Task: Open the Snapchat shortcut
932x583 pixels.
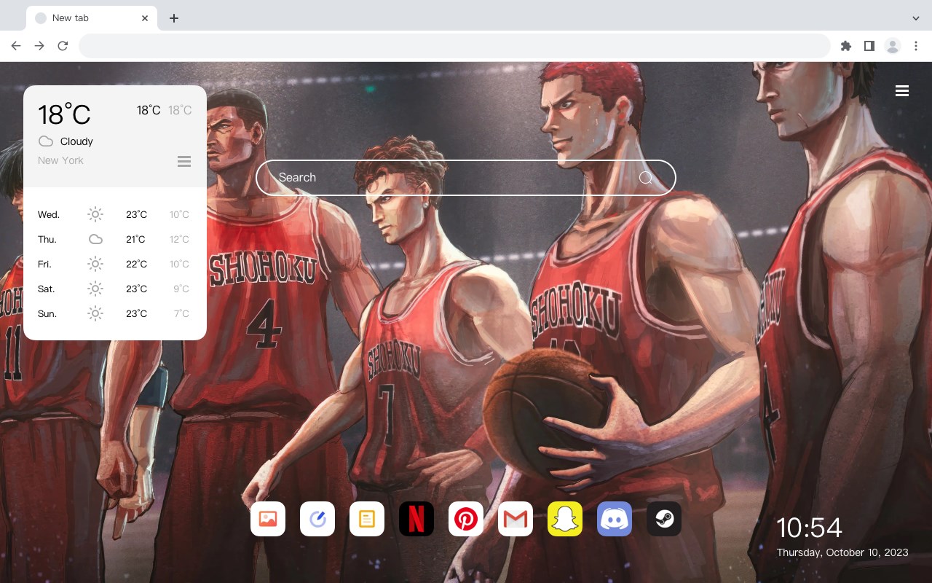Action: [x=565, y=519]
